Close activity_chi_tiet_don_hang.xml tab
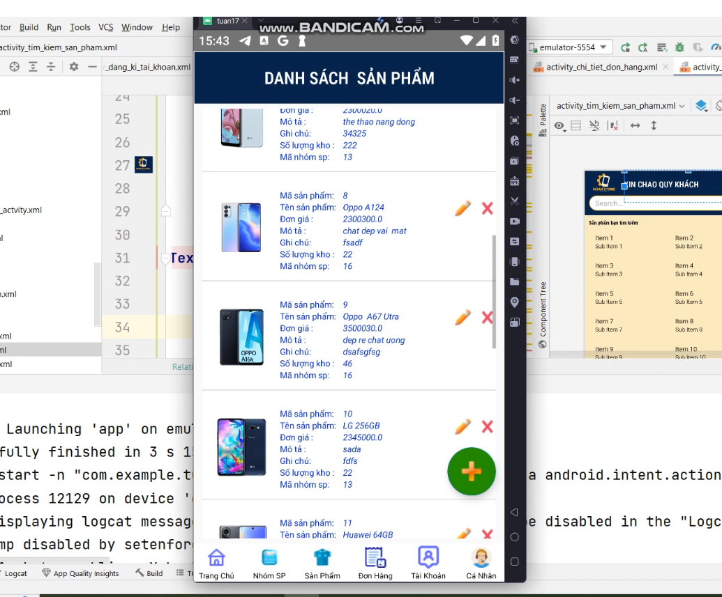The width and height of the screenshot is (722, 597). (665, 67)
